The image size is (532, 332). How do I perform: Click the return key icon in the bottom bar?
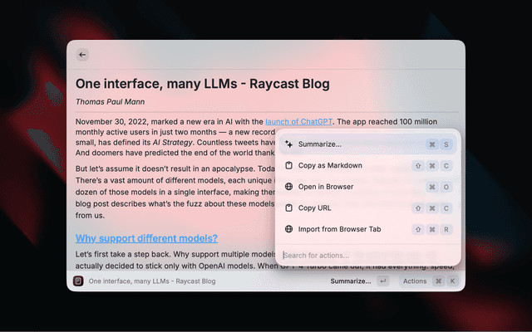click(x=382, y=281)
